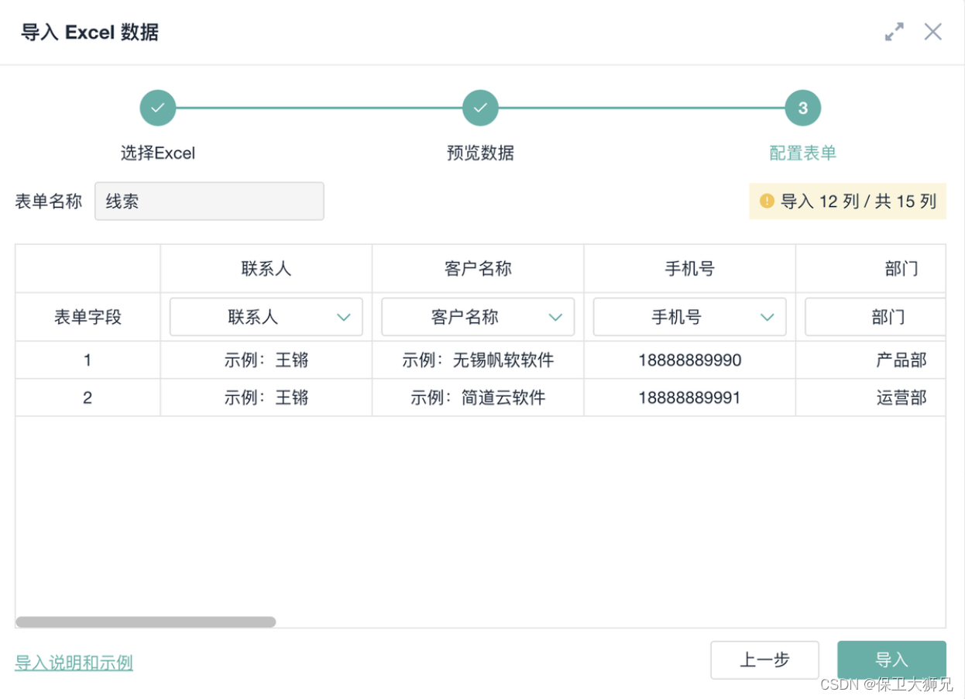The width and height of the screenshot is (965, 699).
Task: Select the 选择Excel step label
Action: click(158, 153)
